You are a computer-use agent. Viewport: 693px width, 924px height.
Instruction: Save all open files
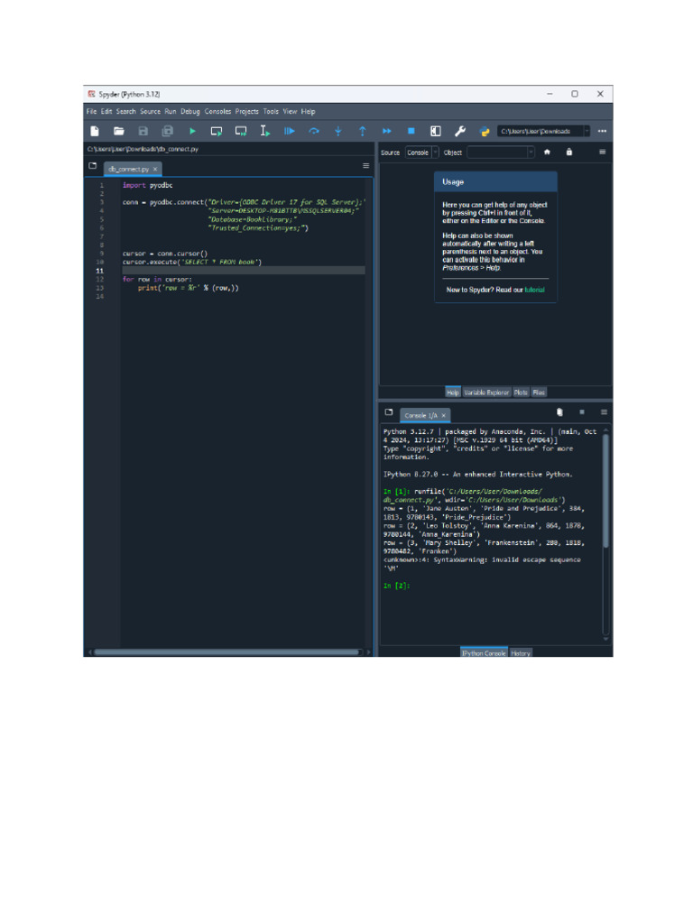click(167, 131)
